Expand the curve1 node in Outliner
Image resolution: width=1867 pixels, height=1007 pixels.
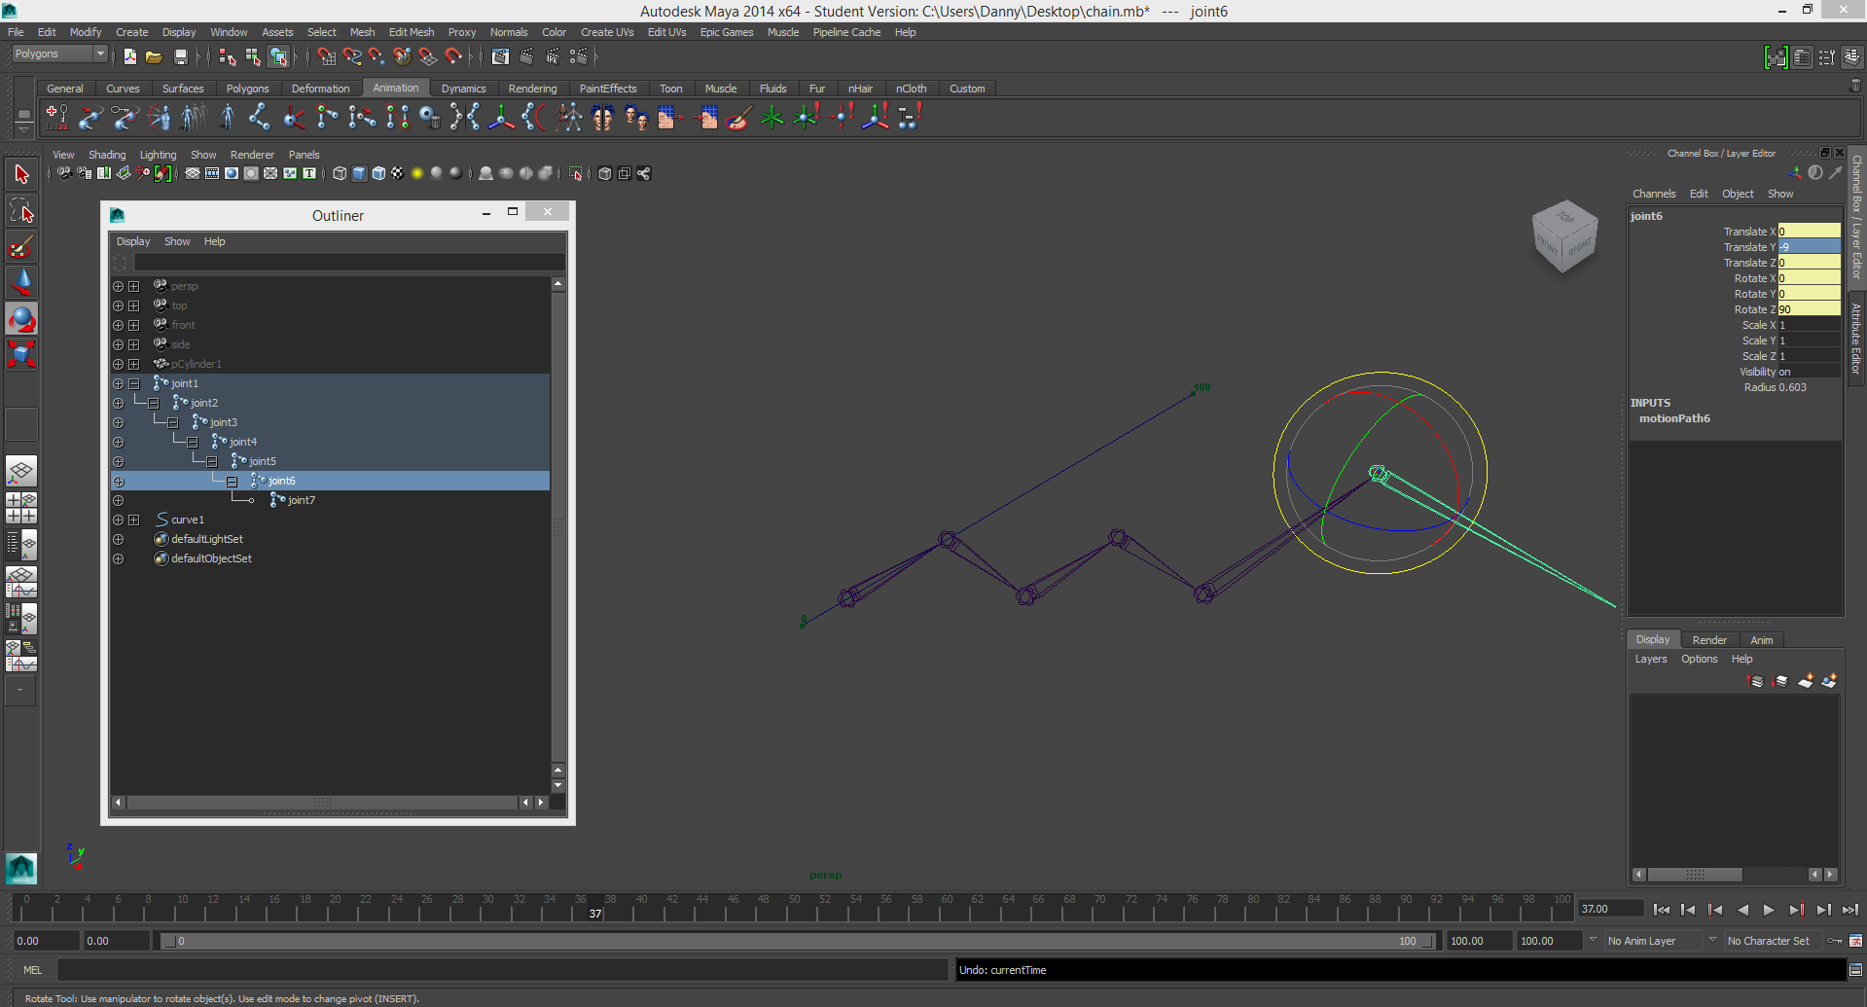pyautogui.click(x=134, y=520)
